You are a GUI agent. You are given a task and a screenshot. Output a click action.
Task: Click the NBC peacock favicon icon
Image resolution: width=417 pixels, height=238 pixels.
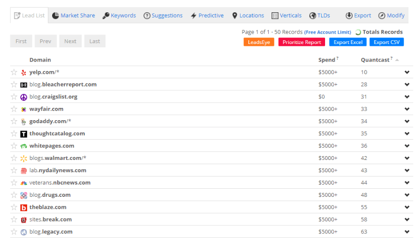pos(24,183)
